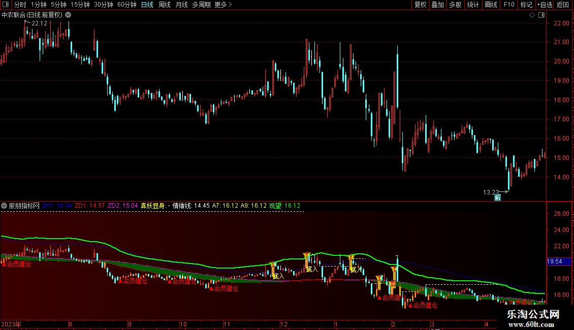
Task: Click the 情绪线: 14.45 indicator value
Action: [x=191, y=206]
